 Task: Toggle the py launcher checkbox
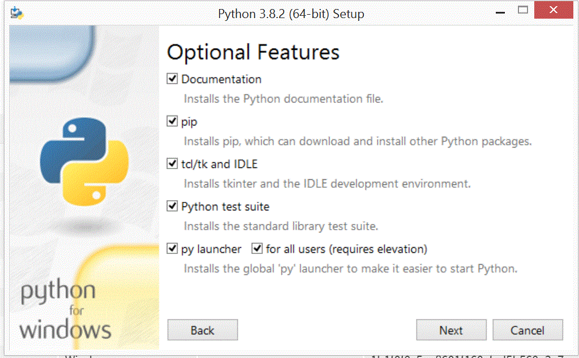(x=172, y=248)
